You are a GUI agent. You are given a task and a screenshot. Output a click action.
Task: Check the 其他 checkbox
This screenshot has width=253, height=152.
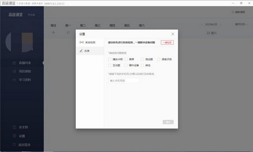pos(143,65)
